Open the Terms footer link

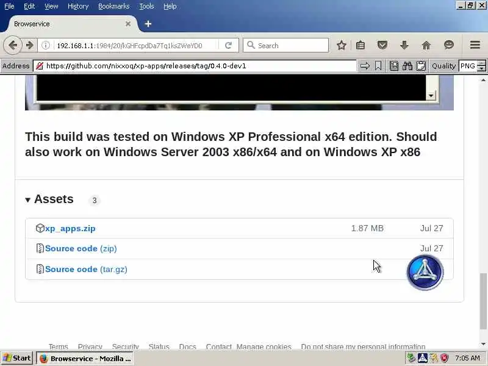(58, 346)
